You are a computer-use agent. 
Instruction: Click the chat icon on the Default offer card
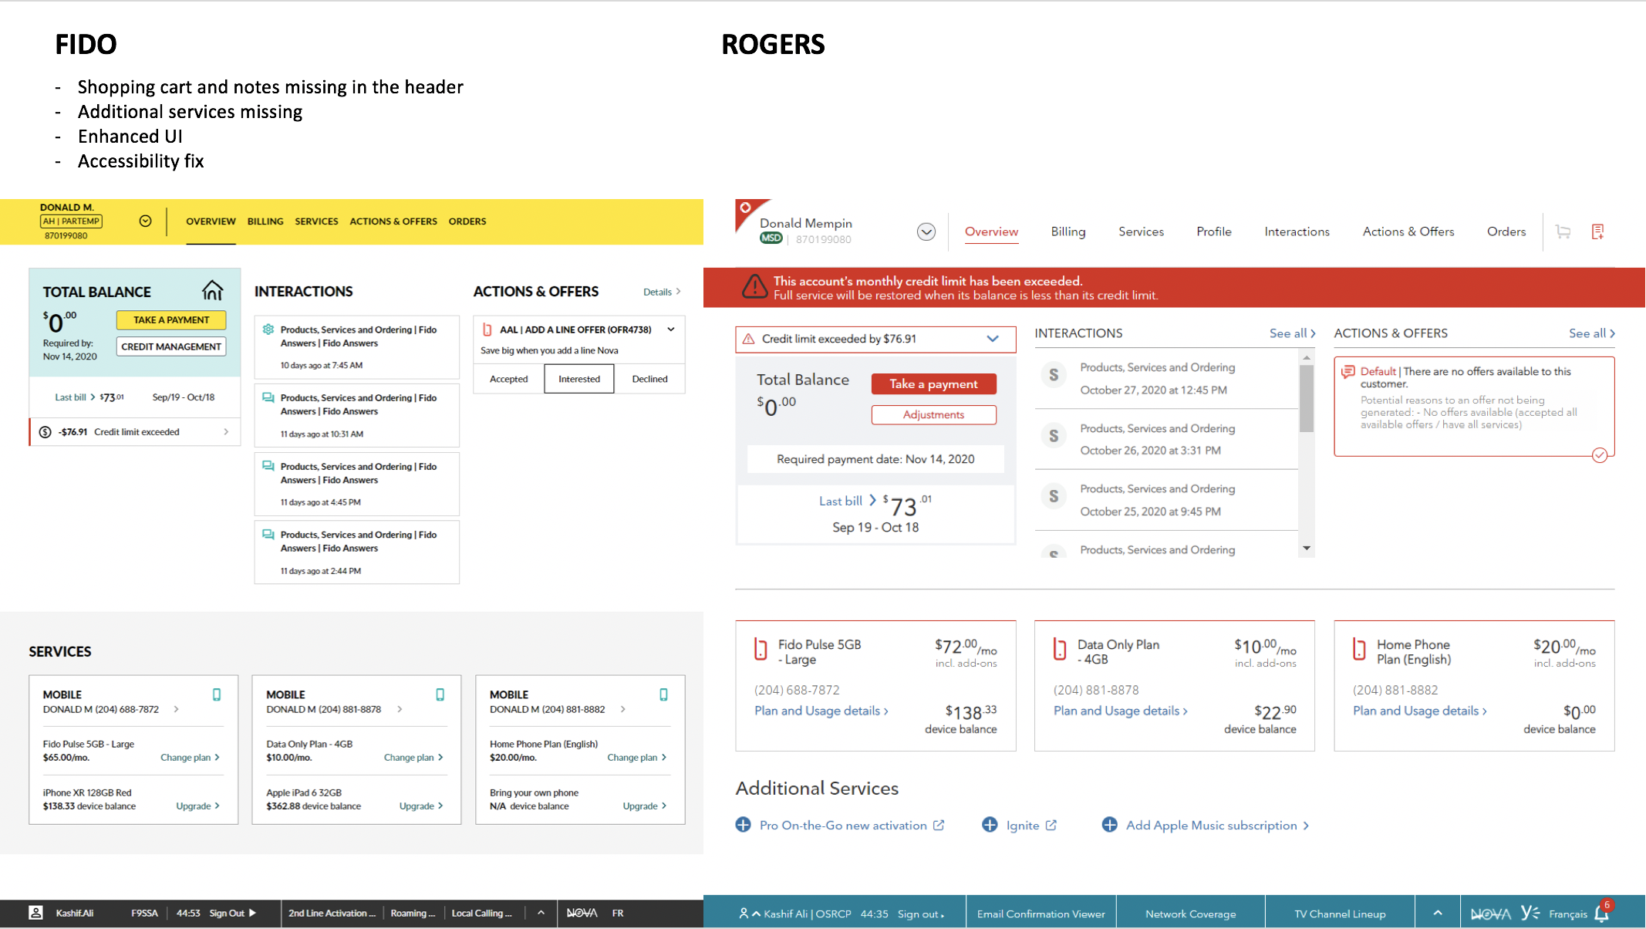pos(1347,372)
